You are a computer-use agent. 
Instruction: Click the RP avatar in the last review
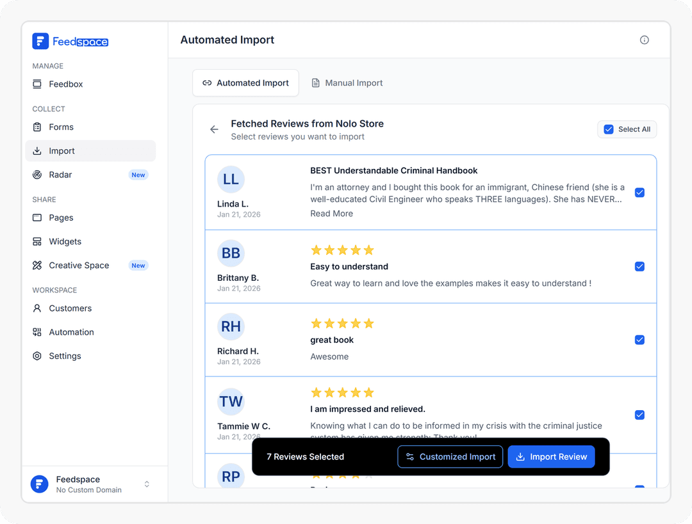click(x=231, y=476)
